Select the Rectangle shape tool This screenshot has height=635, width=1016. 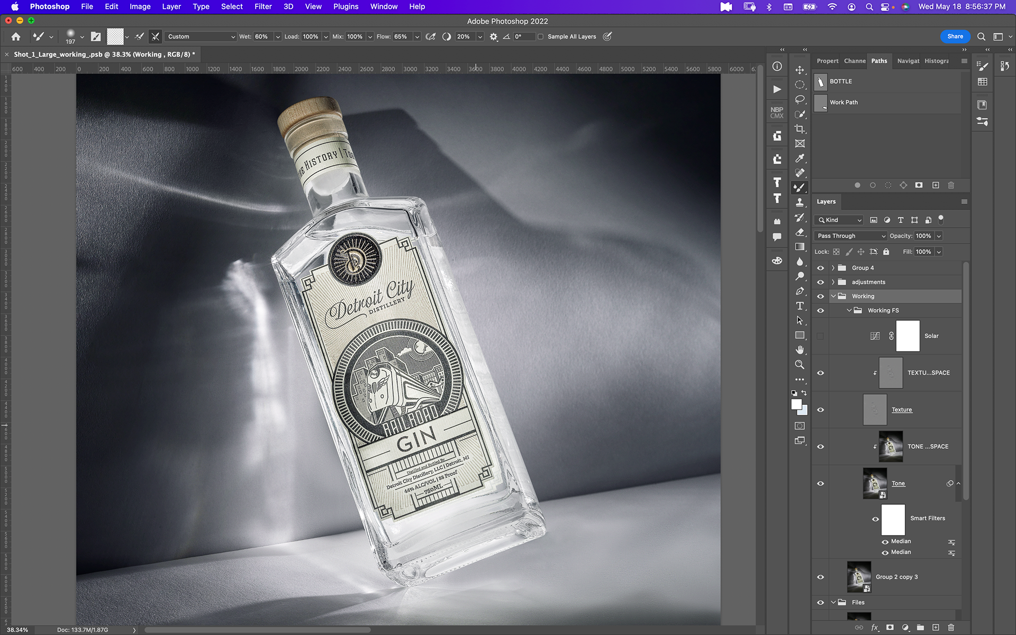point(800,335)
